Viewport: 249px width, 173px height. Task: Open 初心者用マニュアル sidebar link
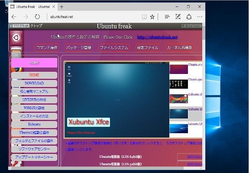[x=34, y=92]
